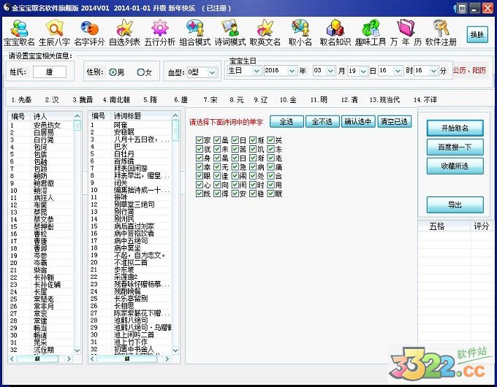Open the 生日 type dropdown
Viewport: 497px width, 387px height.
point(257,71)
